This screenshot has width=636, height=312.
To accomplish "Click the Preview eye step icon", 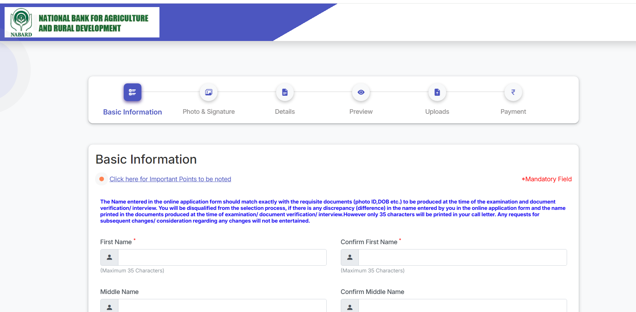I will tap(361, 92).
